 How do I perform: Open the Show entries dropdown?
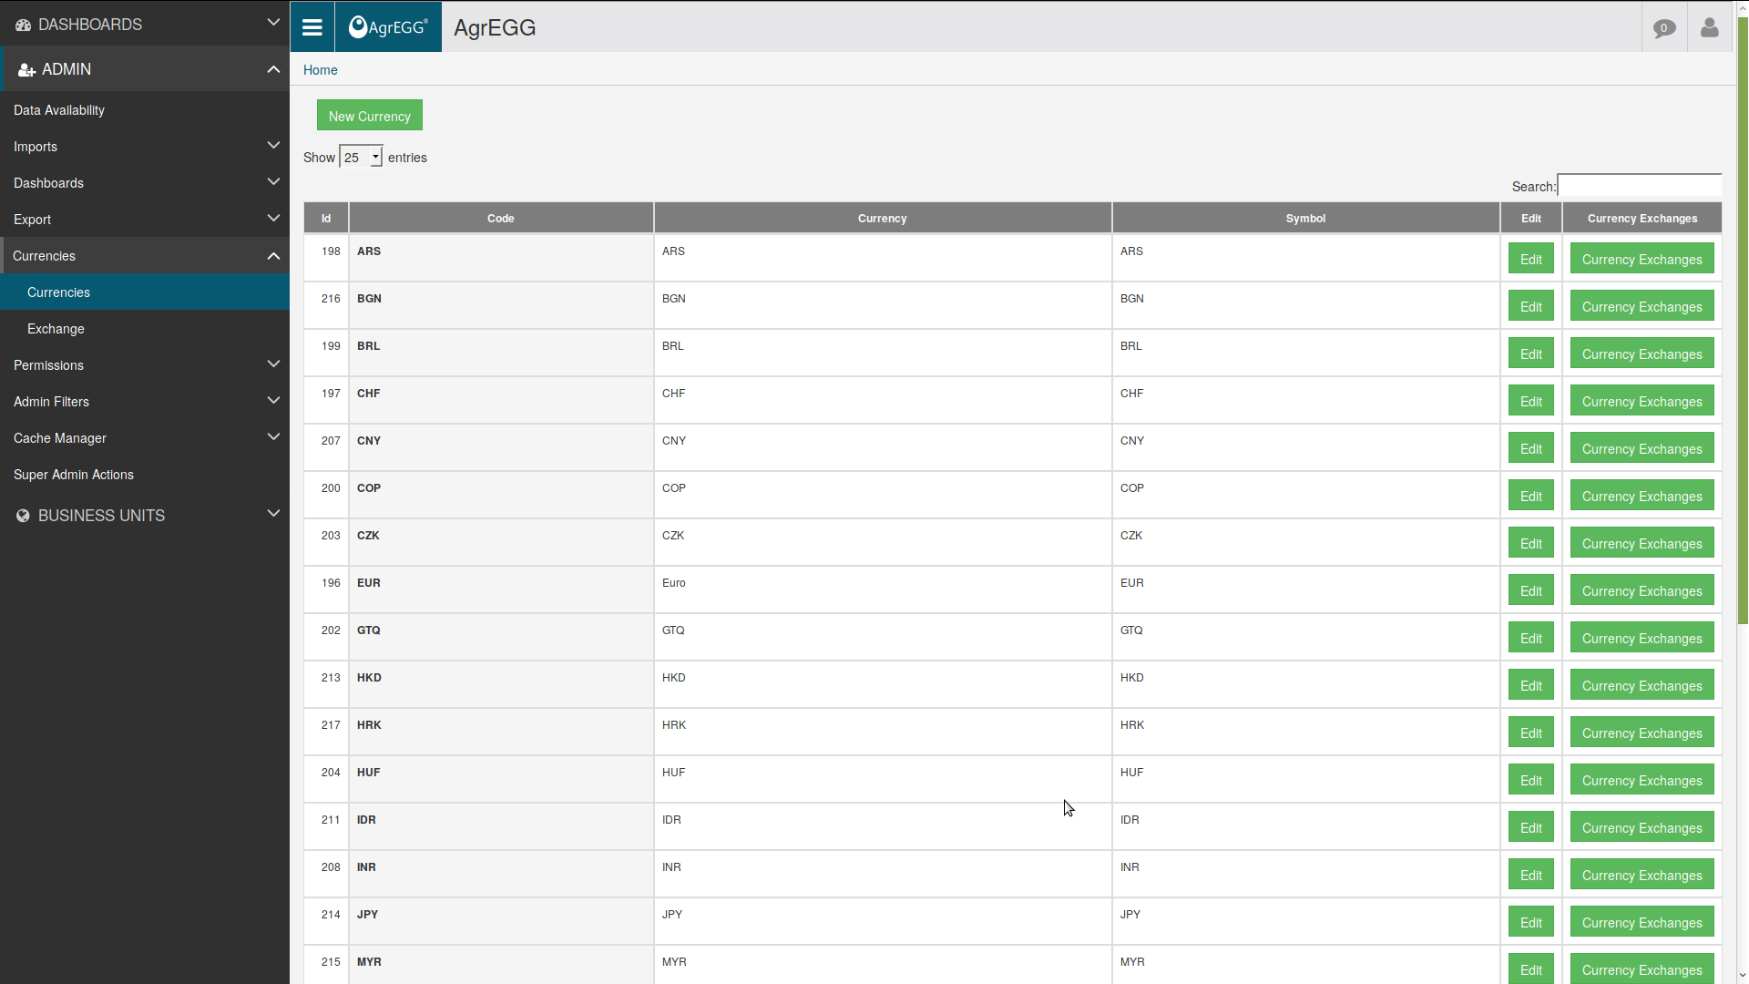click(361, 158)
